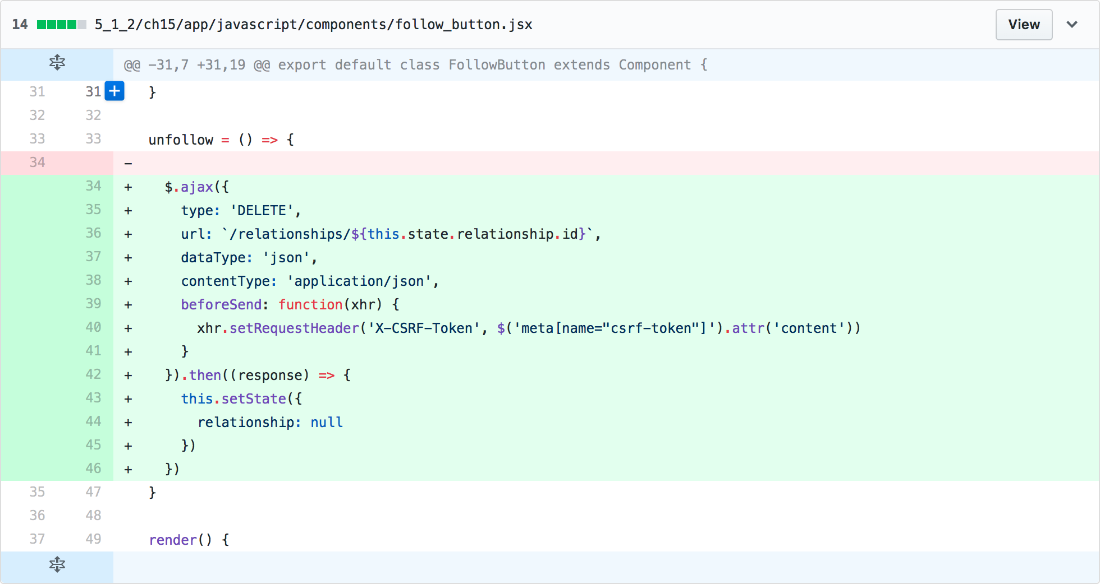Click the '$.ajax({' code line

point(196,187)
